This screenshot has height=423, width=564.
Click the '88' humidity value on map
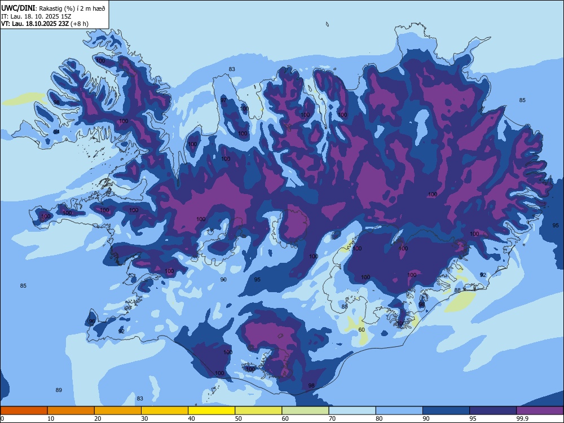pyautogui.click(x=457, y=290)
